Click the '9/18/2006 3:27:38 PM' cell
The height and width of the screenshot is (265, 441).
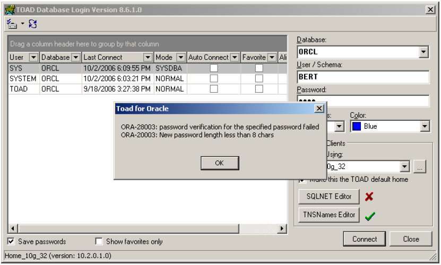(118, 89)
